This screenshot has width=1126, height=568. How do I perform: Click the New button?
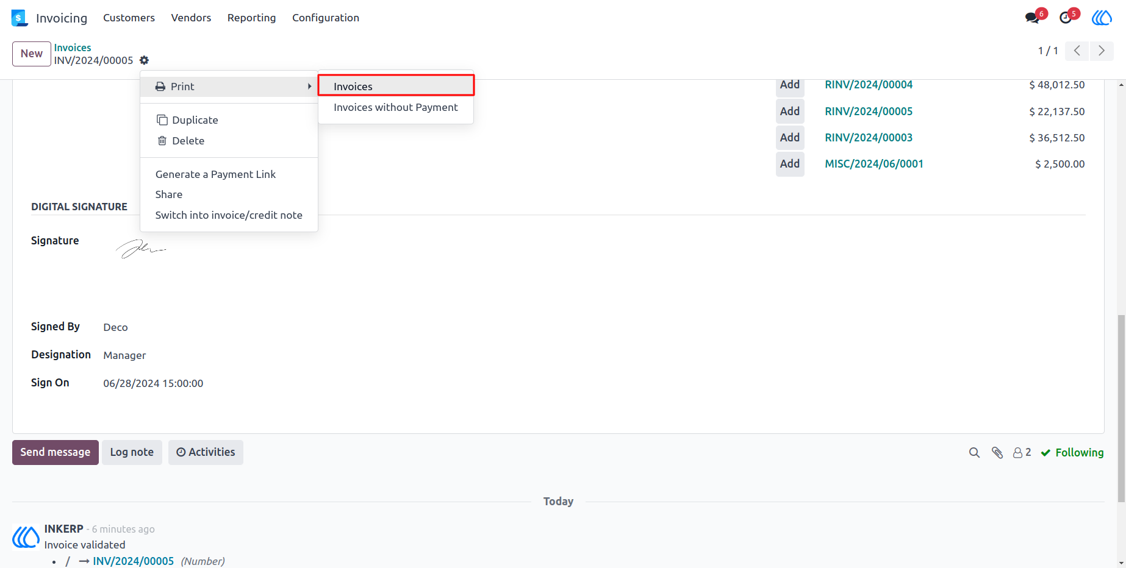pos(32,54)
